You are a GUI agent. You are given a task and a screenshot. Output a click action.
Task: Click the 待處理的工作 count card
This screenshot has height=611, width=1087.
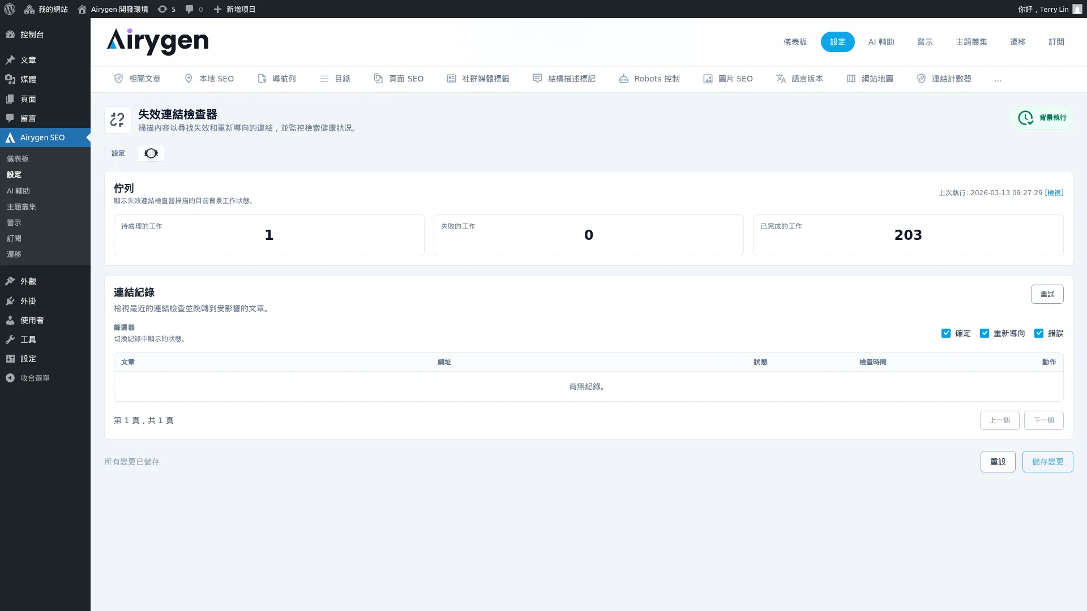269,235
